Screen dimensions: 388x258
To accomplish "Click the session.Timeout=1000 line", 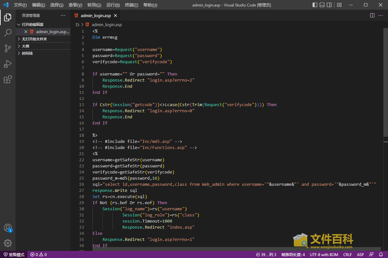I will pos(147,221).
